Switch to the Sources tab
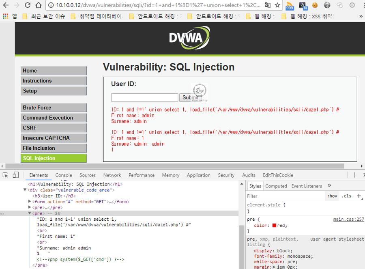Screen dimensions: 365x269 (88, 175)
